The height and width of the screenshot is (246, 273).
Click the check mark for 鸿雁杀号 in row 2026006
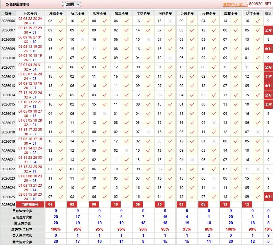(61, 21)
